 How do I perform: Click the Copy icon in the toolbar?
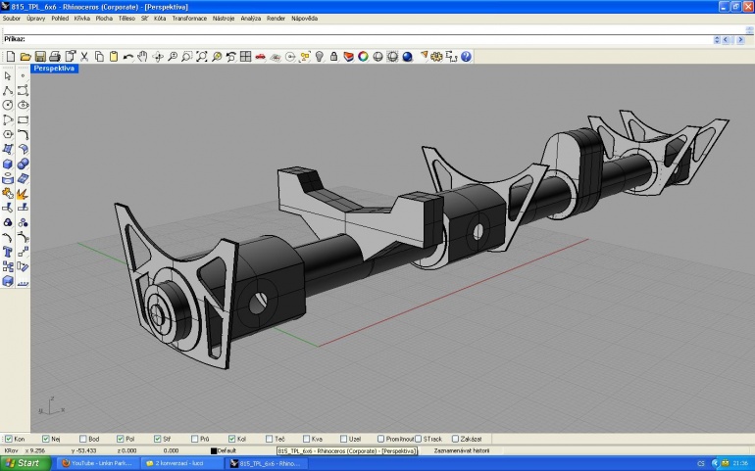(99, 57)
